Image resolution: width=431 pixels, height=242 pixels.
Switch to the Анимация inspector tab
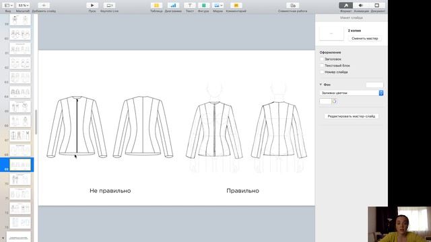pos(361,5)
